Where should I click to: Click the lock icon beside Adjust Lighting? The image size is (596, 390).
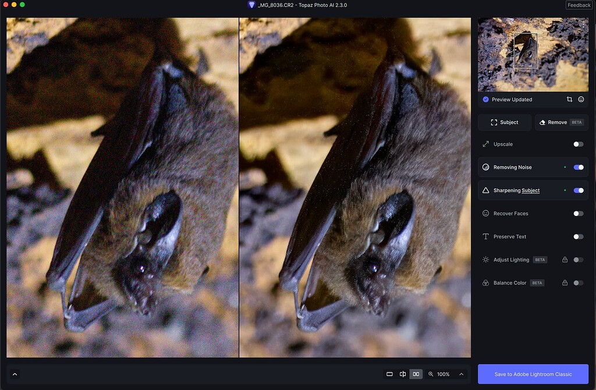pos(564,260)
